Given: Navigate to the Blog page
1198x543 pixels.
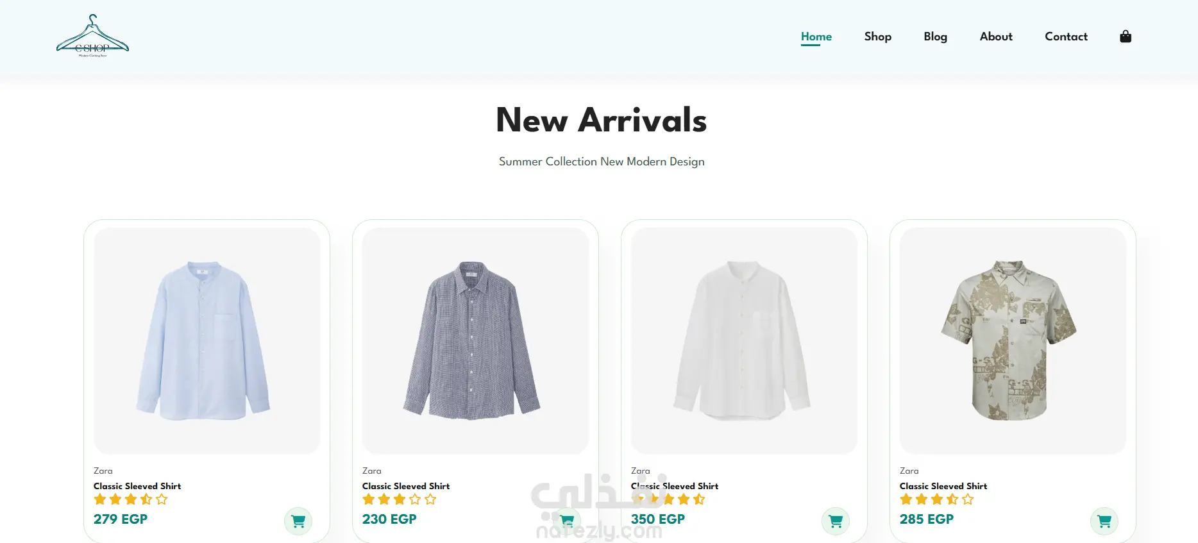Looking at the screenshot, I should tap(936, 37).
